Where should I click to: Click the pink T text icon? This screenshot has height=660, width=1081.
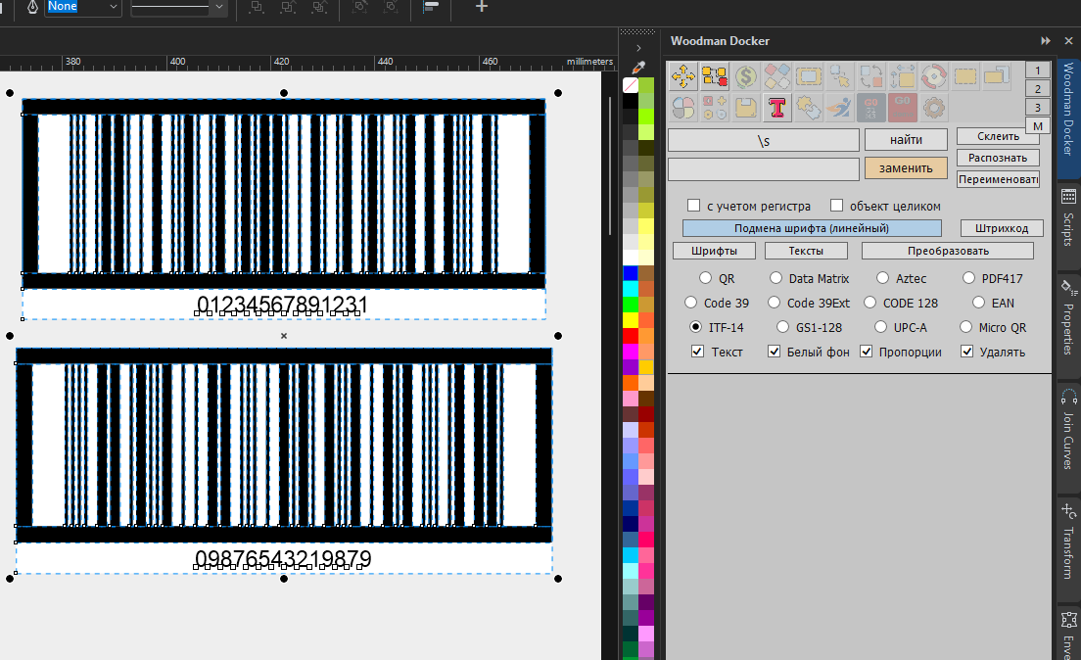pos(777,108)
